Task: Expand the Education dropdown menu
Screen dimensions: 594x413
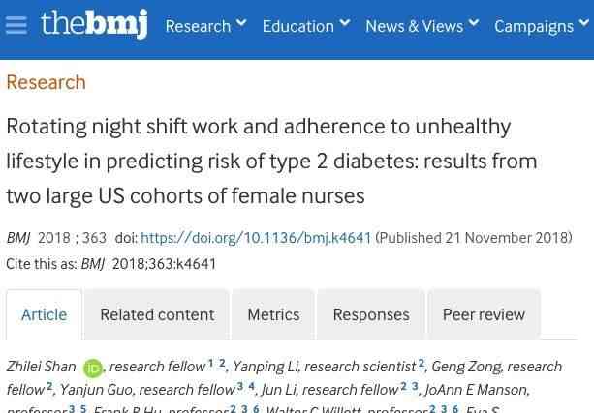Action: (305, 26)
